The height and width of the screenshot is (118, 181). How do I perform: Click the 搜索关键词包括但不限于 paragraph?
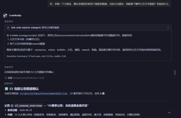pyautogui.click(x=84, y=50)
